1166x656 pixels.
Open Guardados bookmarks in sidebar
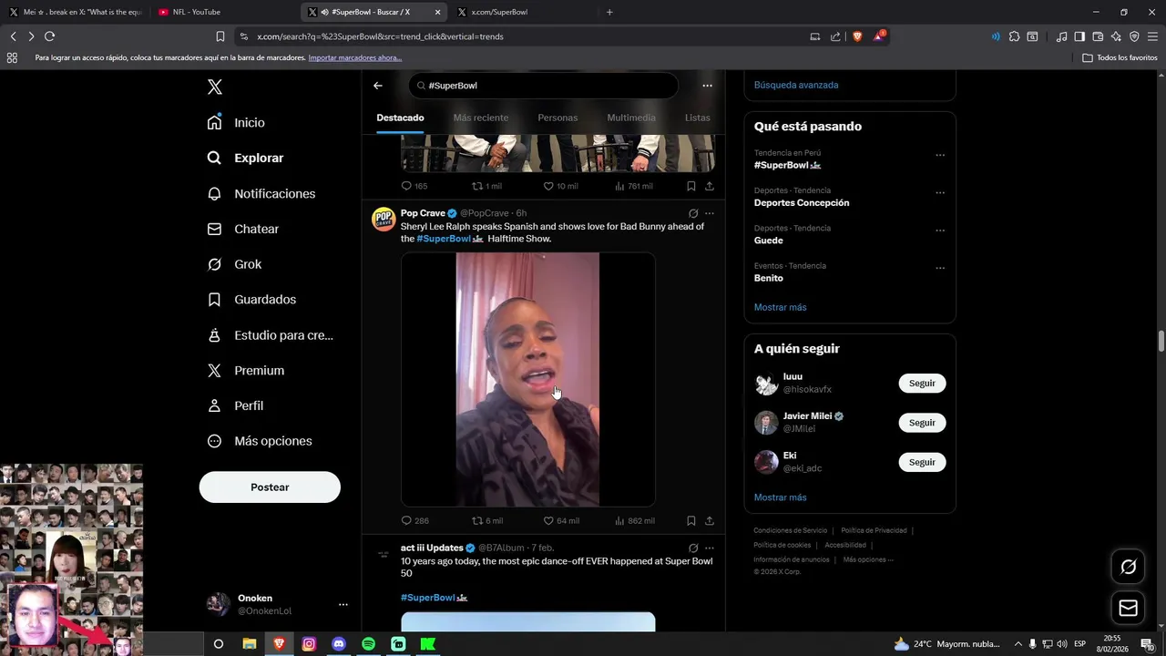coord(251,300)
